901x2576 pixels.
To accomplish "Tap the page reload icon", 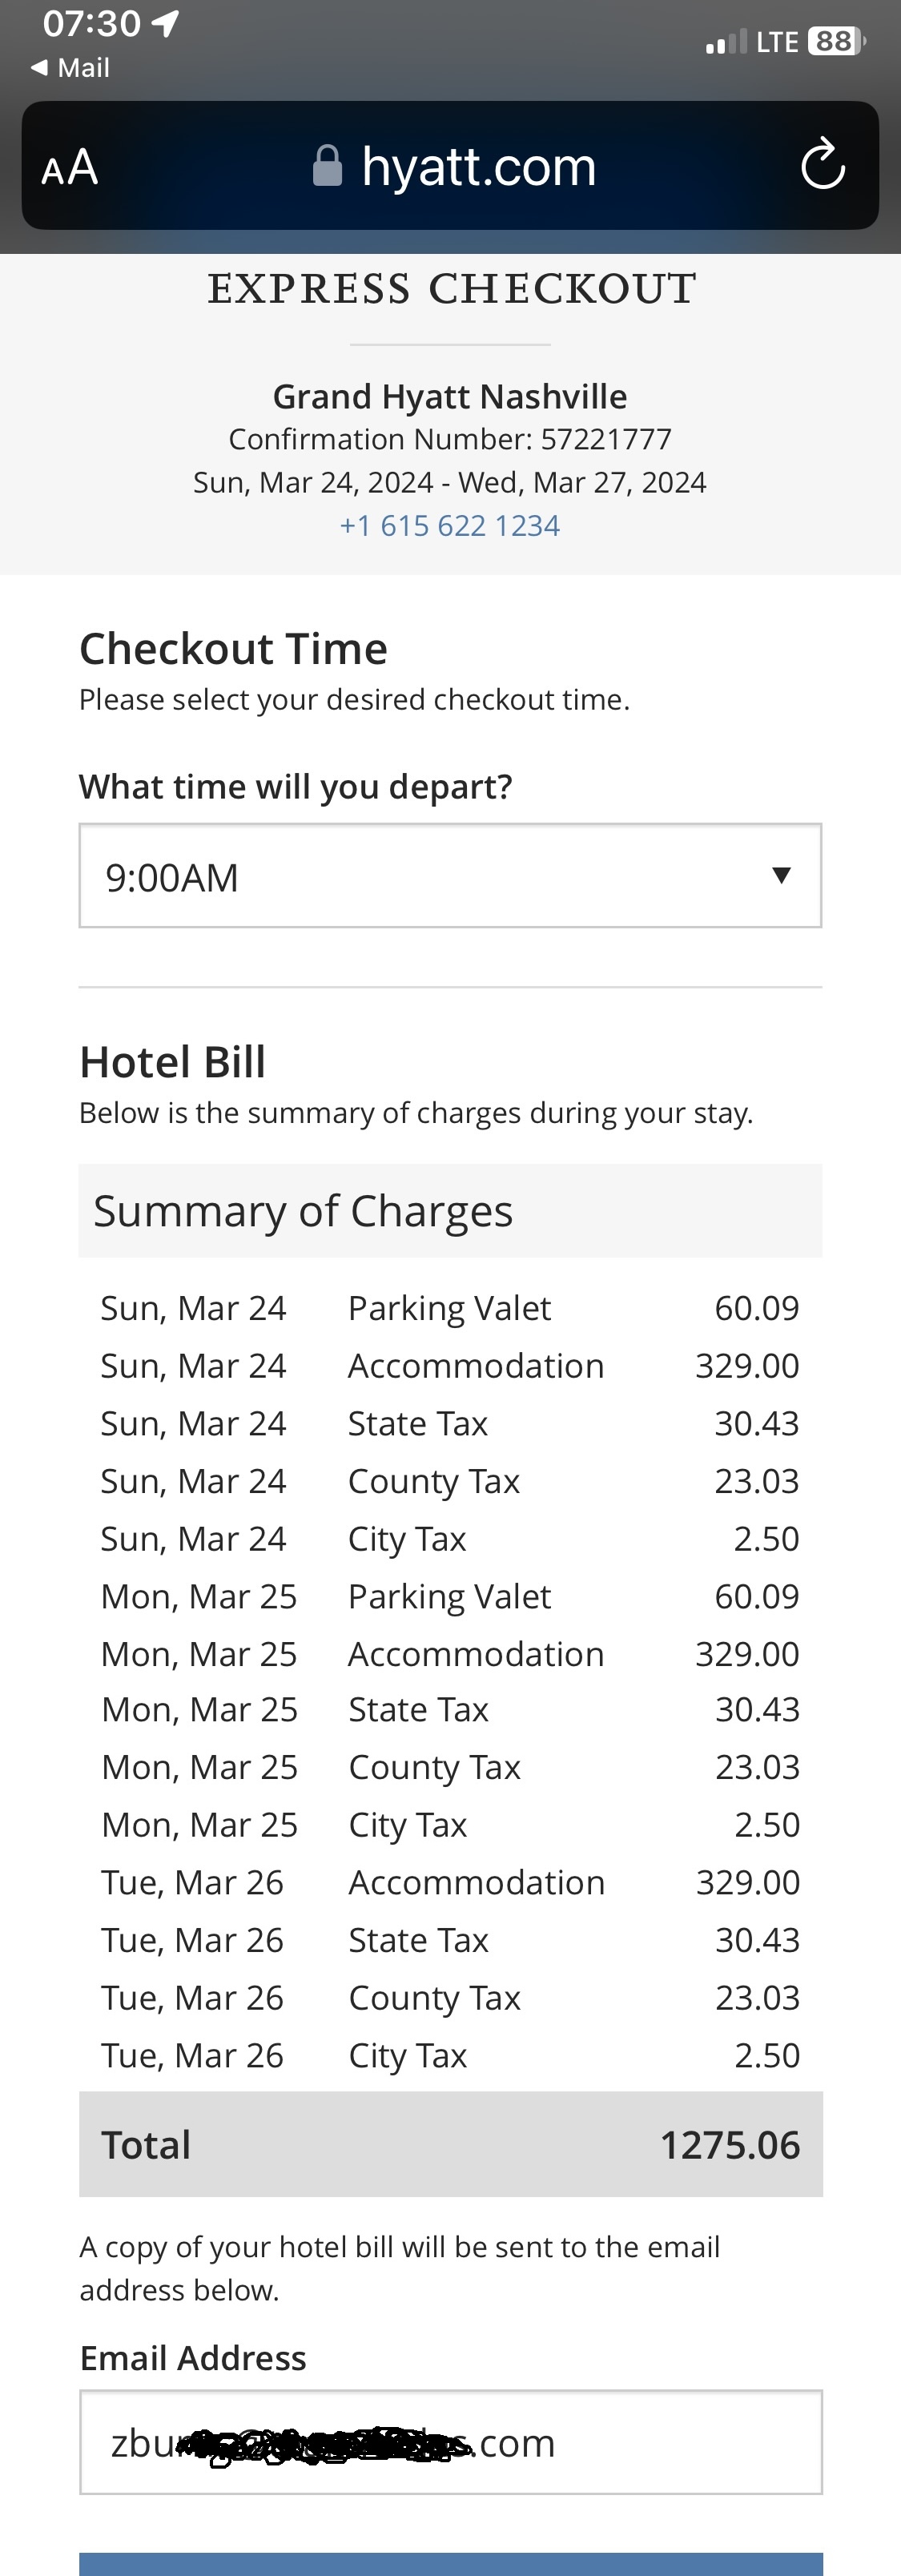I will [823, 165].
